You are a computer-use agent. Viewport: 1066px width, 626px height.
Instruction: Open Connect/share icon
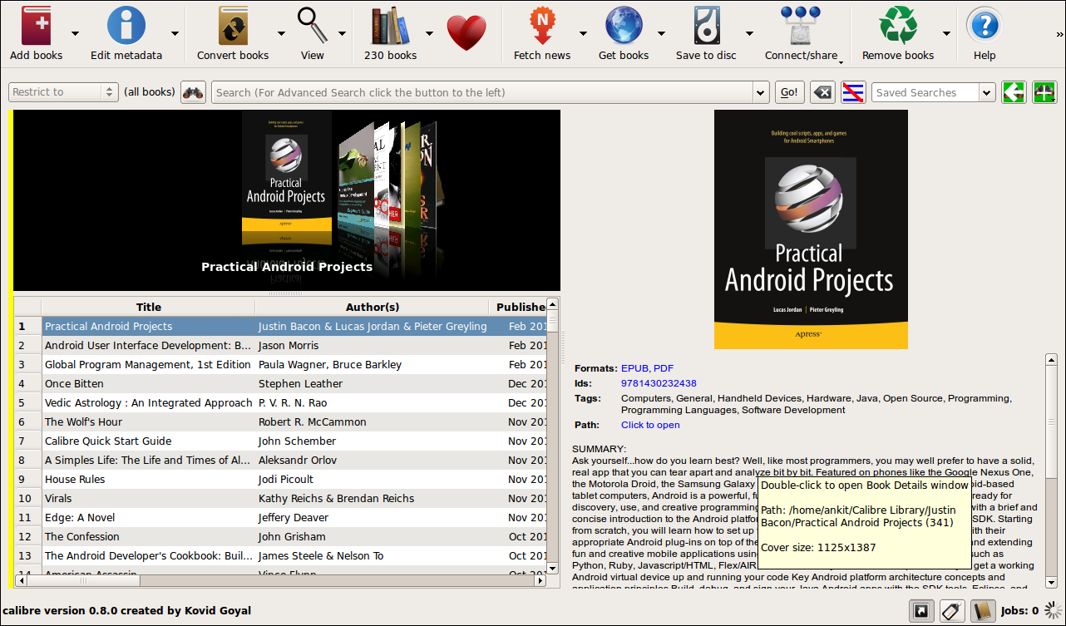[x=801, y=26]
